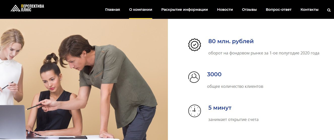Click the 5 минут heading
Screen dimensions: 334x140
220,108
